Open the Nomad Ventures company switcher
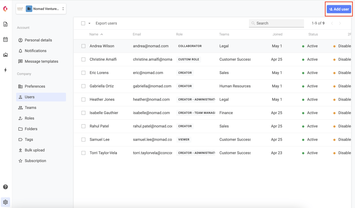The image size is (355, 208). tap(41, 9)
